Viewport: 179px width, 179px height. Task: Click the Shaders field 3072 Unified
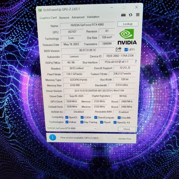(x=76, y=68)
